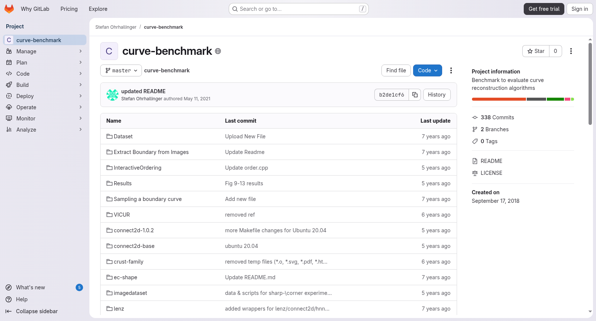This screenshot has height=321, width=596.
Task: Expand the Analyze section chevron
Action: (80, 130)
